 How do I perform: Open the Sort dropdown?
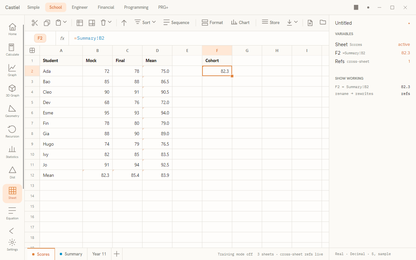click(145, 22)
